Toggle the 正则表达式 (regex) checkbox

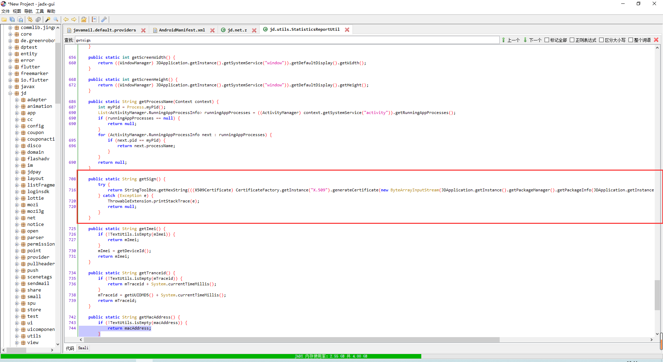coord(572,40)
